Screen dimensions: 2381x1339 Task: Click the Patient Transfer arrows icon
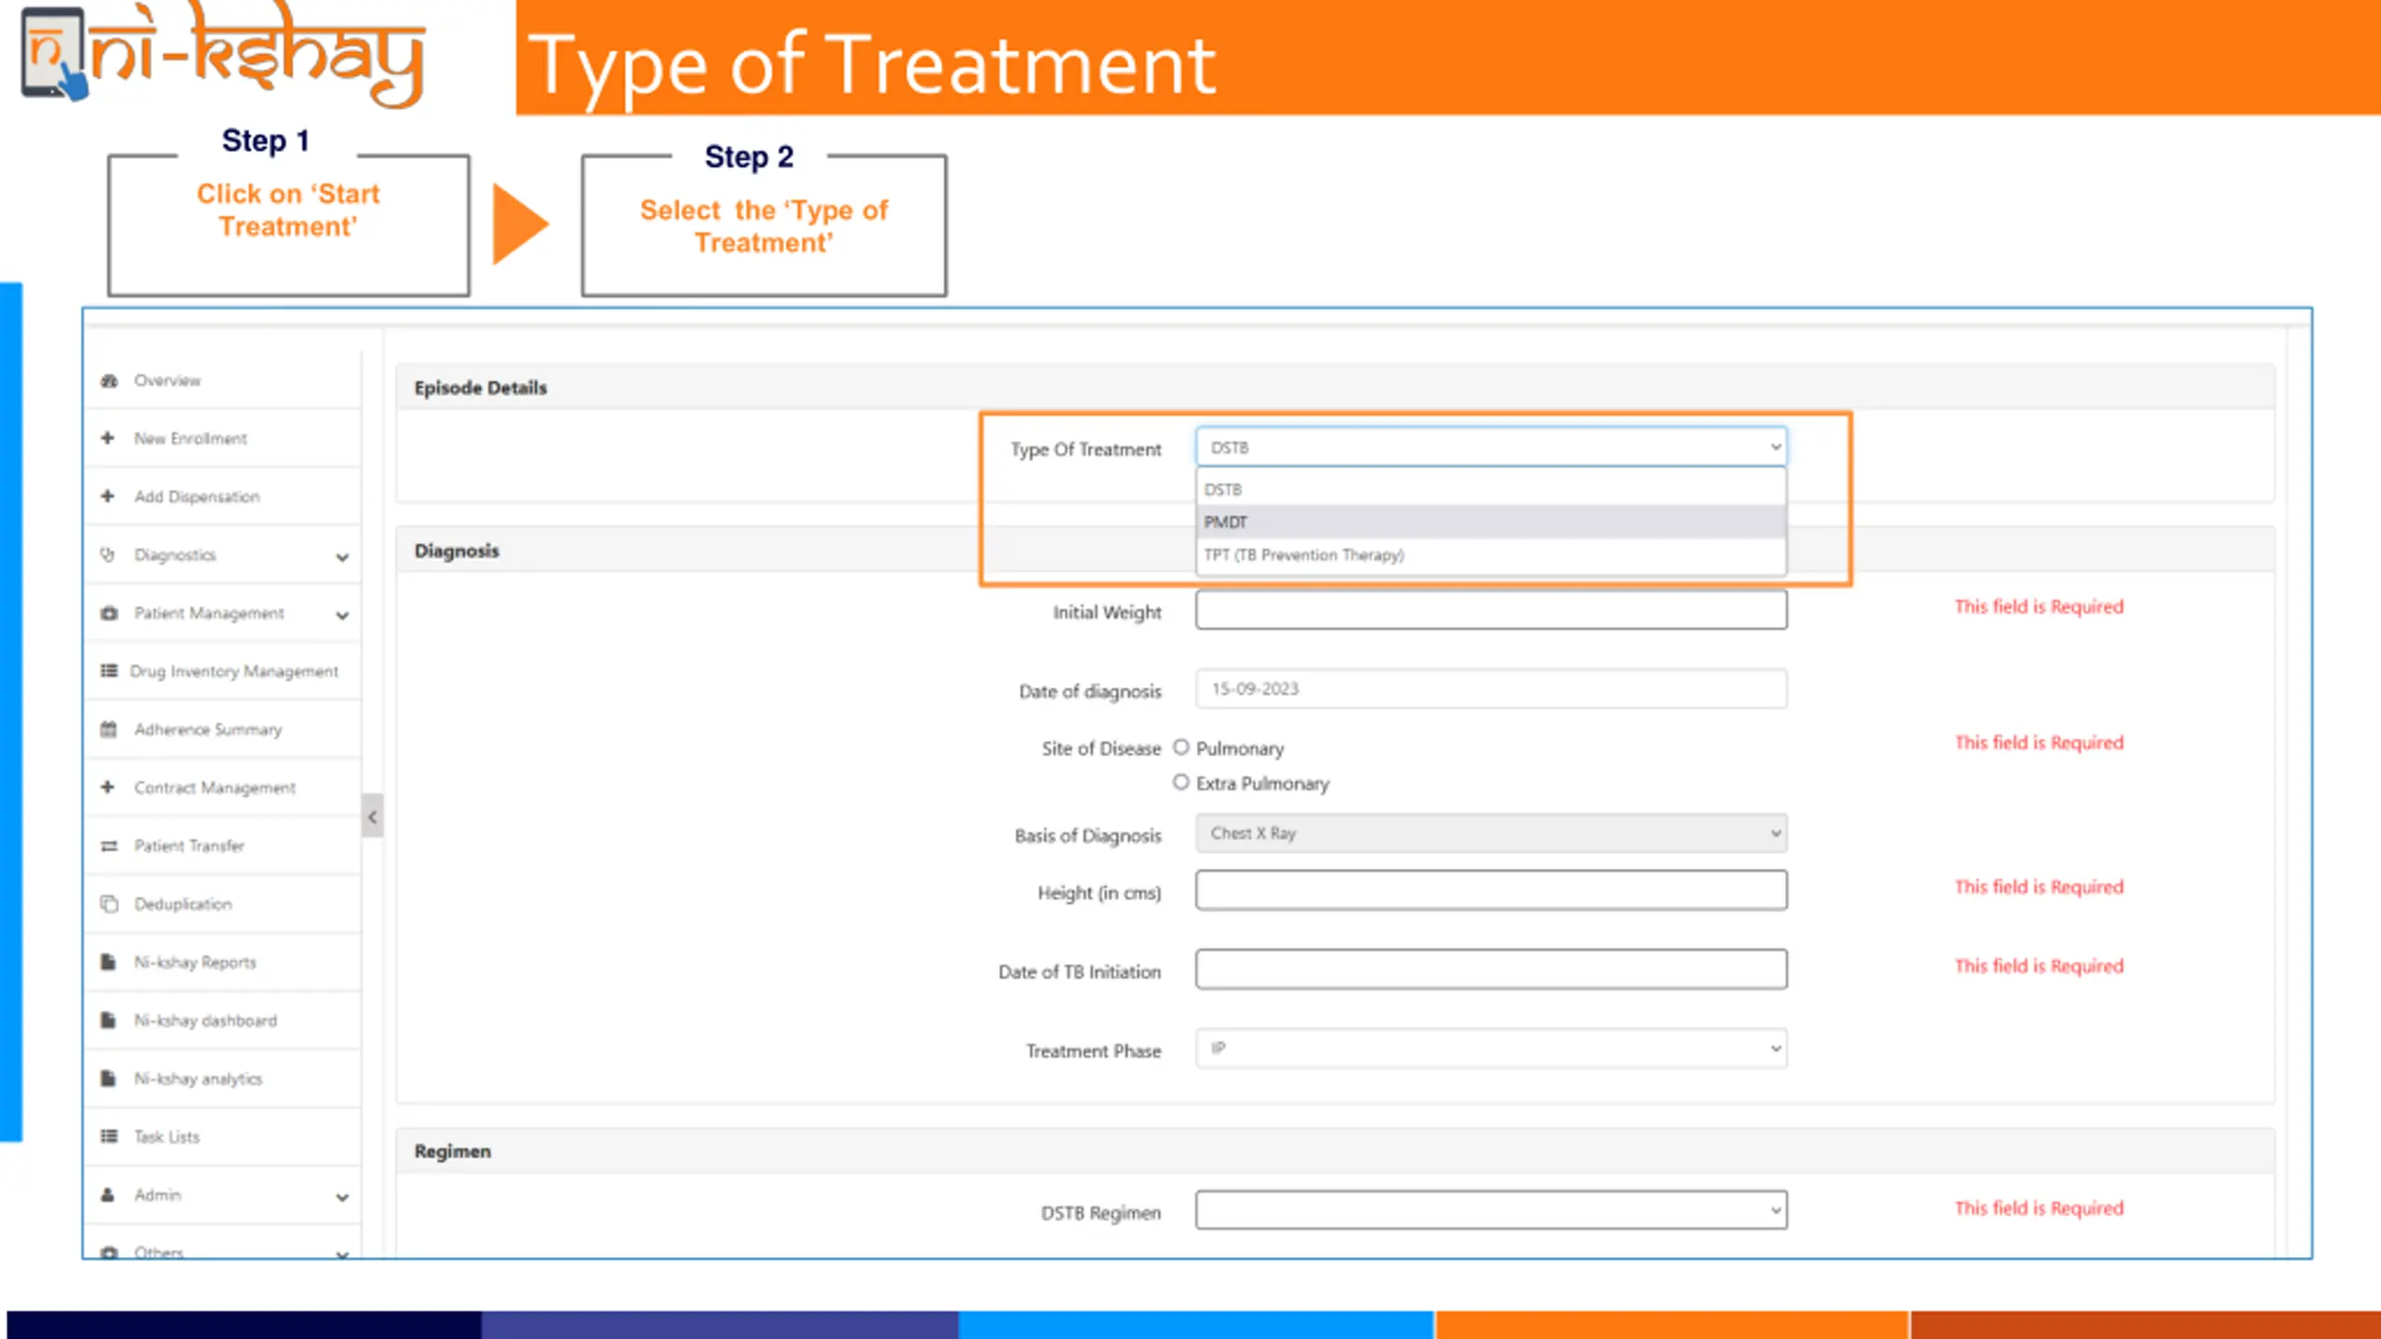click(109, 845)
